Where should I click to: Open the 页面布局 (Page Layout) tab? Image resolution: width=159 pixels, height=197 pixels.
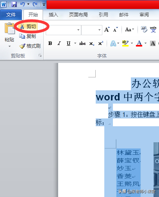tap(79, 15)
